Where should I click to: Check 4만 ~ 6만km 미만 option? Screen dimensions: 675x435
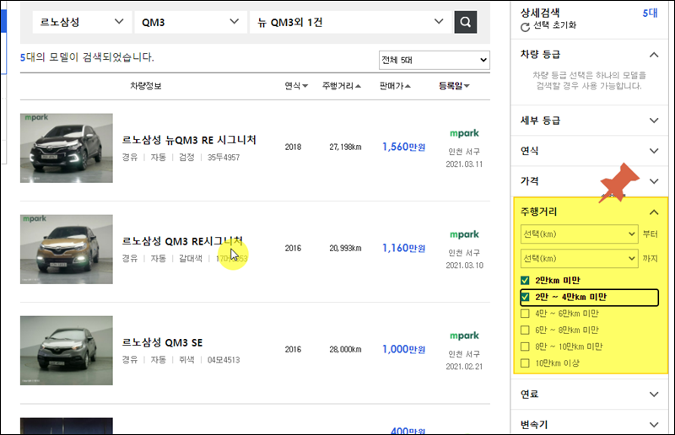(525, 314)
